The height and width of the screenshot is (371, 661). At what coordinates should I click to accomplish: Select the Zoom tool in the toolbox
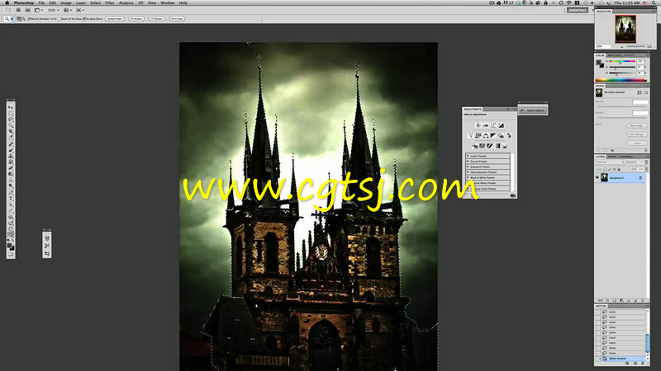point(11,235)
